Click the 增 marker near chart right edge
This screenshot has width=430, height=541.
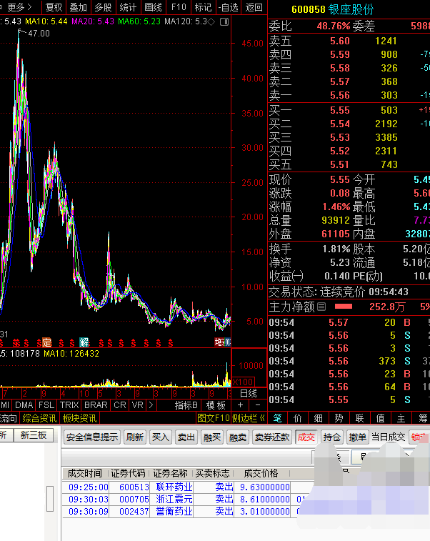click(x=219, y=342)
